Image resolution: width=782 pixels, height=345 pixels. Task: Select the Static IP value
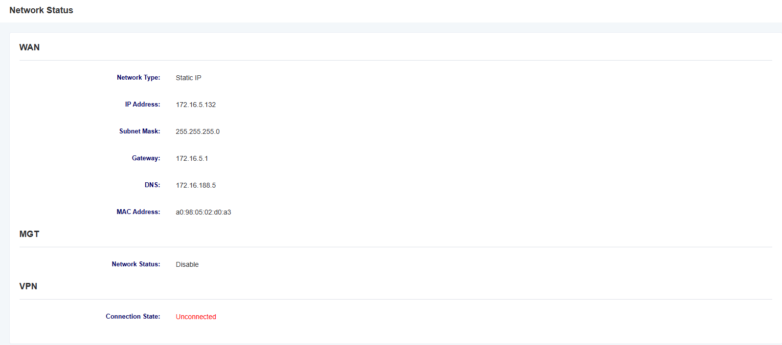[188, 78]
